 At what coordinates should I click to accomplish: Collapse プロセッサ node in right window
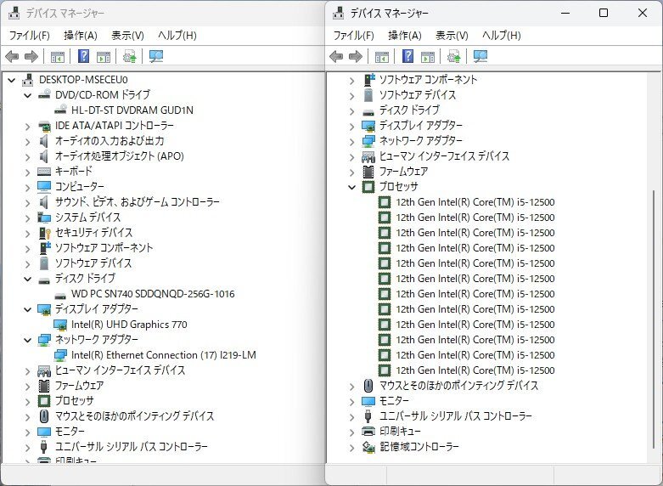pos(351,187)
